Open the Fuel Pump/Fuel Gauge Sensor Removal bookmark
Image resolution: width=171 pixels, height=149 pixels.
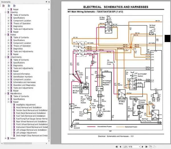pos(32,119)
